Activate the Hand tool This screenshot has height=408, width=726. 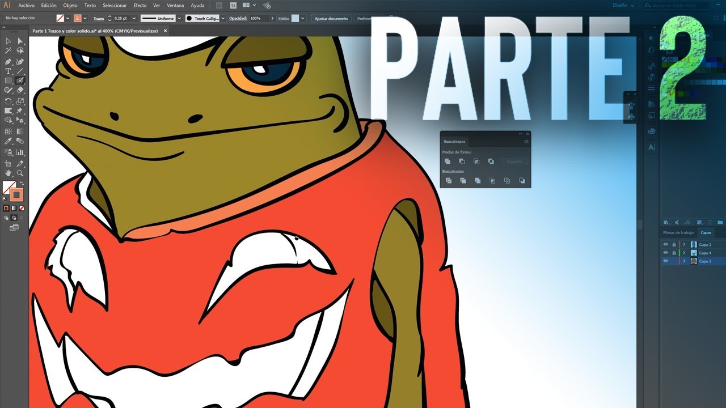(9, 173)
